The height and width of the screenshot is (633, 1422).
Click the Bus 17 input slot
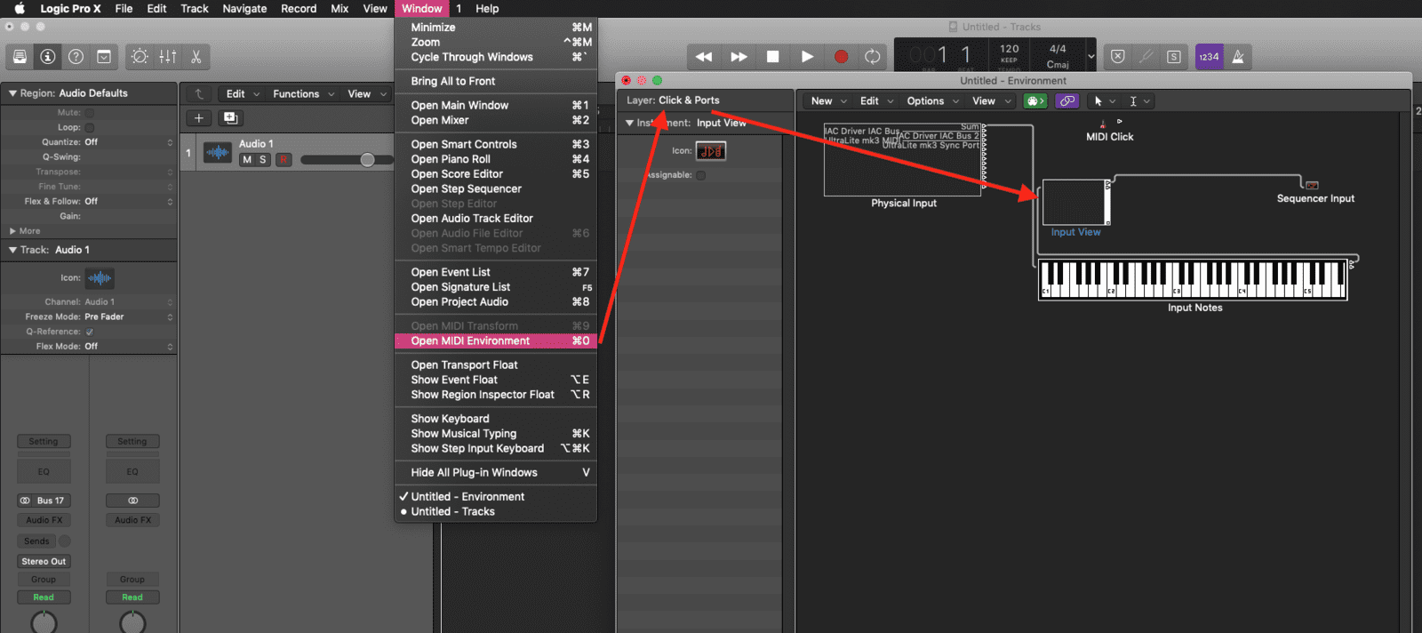[44, 501]
